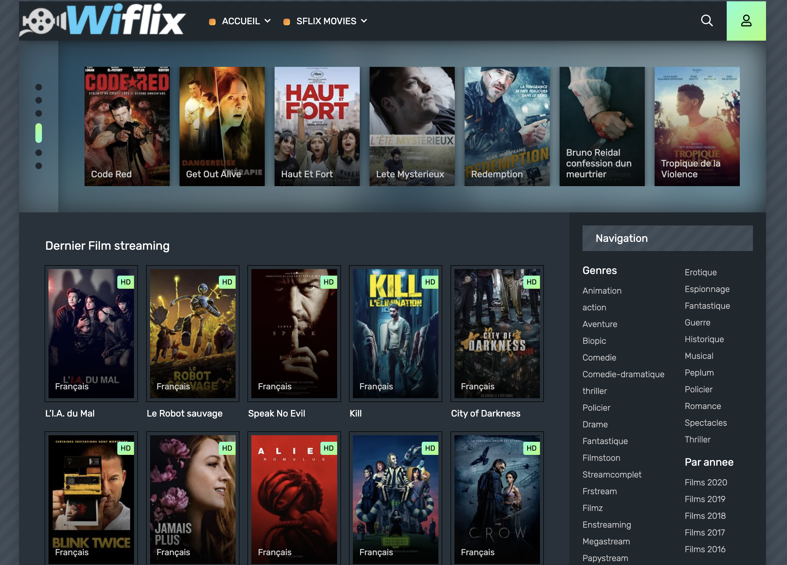This screenshot has width=787, height=565.
Task: Select the first carousel pagination dot
Action: pyautogui.click(x=39, y=87)
